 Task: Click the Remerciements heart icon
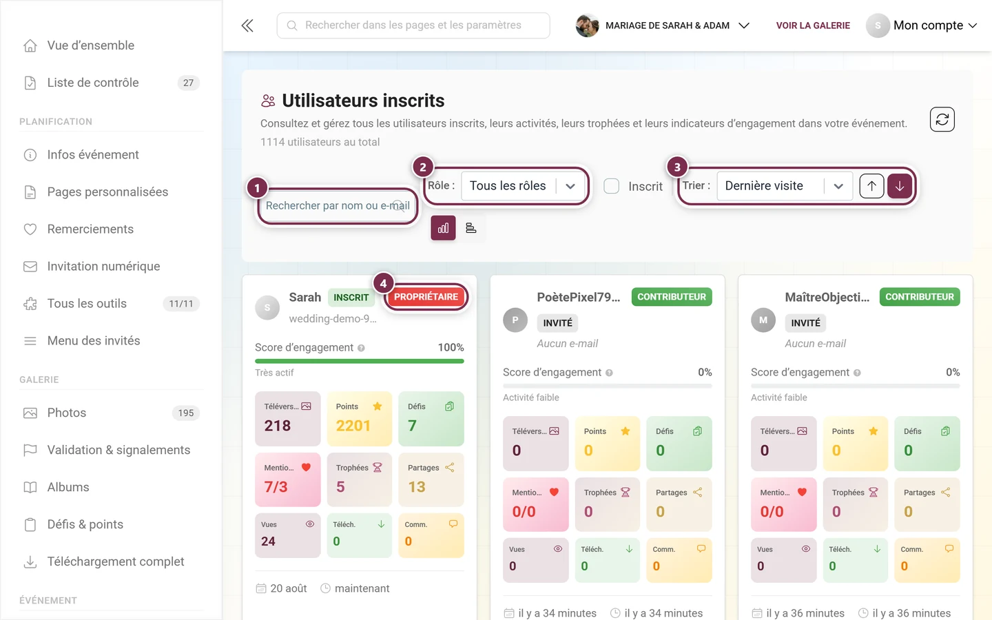(30, 229)
